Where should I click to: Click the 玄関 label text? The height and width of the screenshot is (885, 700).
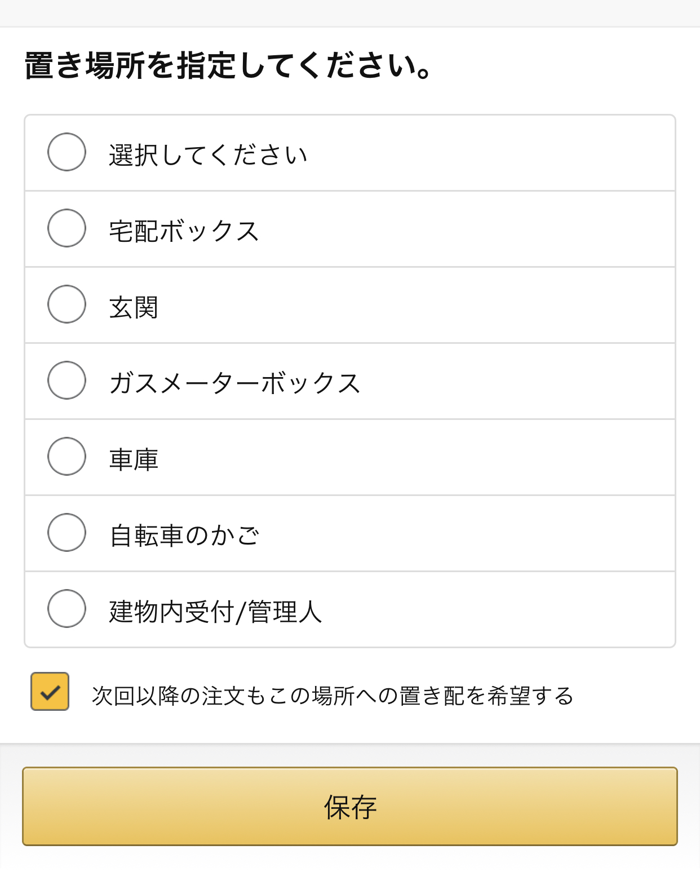(x=134, y=307)
